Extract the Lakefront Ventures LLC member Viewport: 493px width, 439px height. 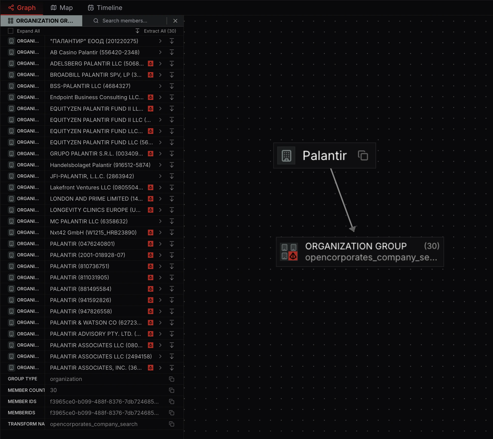[x=172, y=187]
